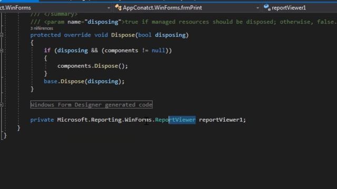Click the 'private' keyword

point(42,120)
